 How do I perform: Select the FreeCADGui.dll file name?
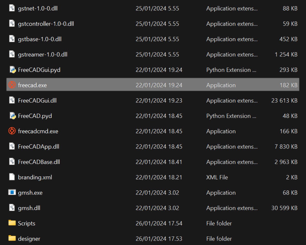[x=37, y=101]
